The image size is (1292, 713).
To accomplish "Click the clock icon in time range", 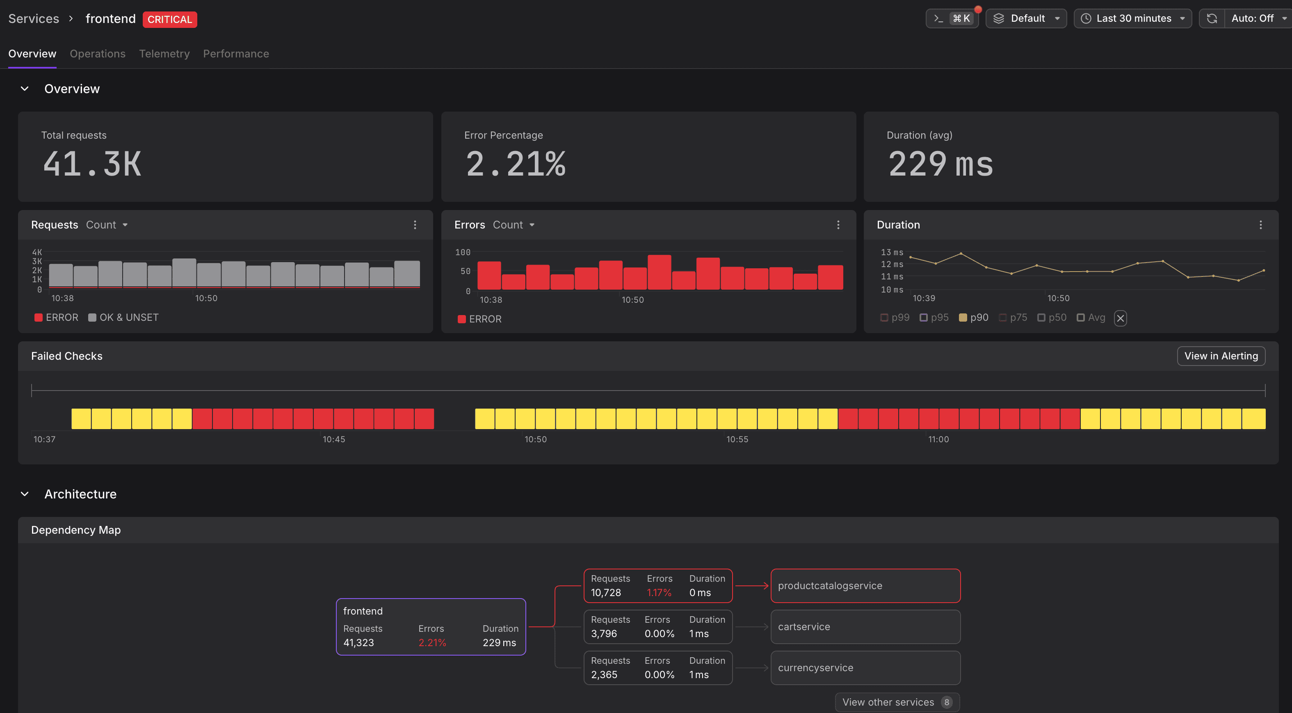I will pos(1086,18).
